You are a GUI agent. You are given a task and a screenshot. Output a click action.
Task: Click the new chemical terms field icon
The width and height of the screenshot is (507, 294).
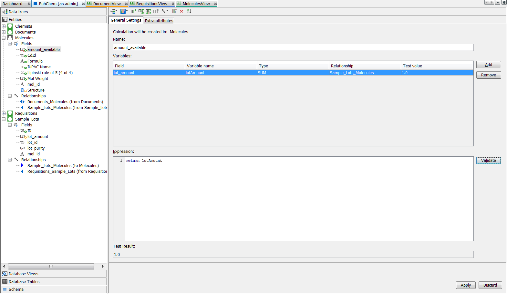141,11
